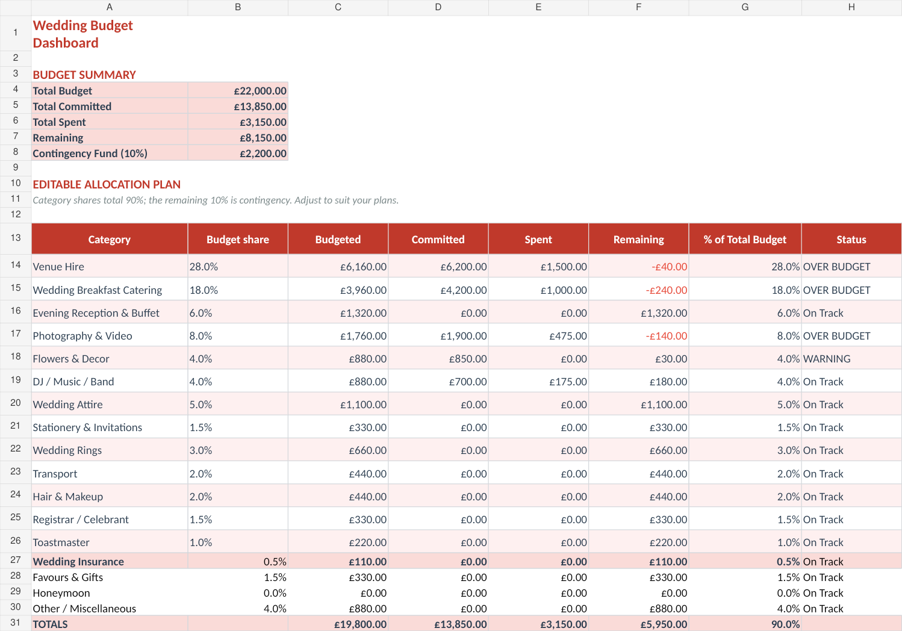This screenshot has height=631, width=902.
Task: Click Photography remaining -£140.00
Action: pos(638,335)
